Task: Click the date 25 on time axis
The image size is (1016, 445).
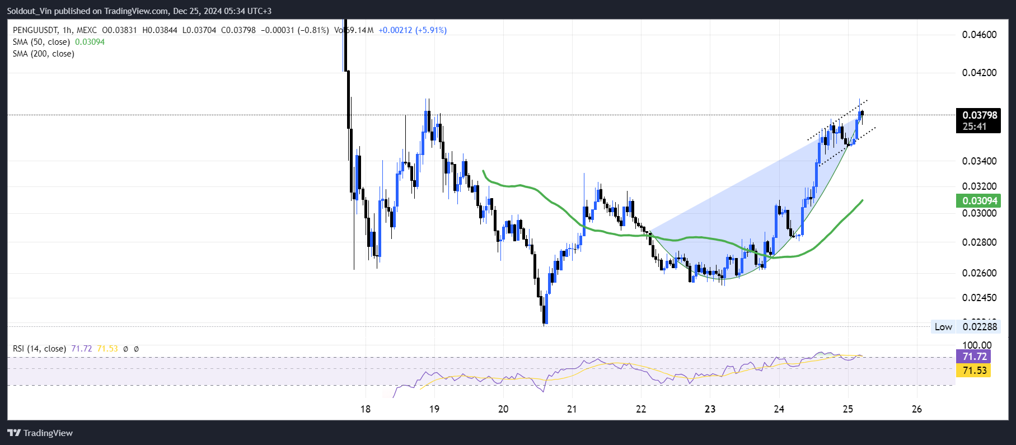Action: (x=848, y=409)
